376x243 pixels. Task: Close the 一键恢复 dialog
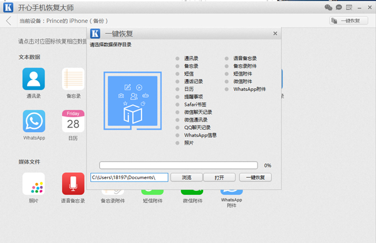[275, 34]
